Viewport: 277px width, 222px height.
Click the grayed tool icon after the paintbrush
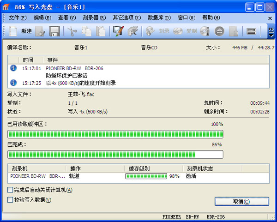tap(132, 31)
